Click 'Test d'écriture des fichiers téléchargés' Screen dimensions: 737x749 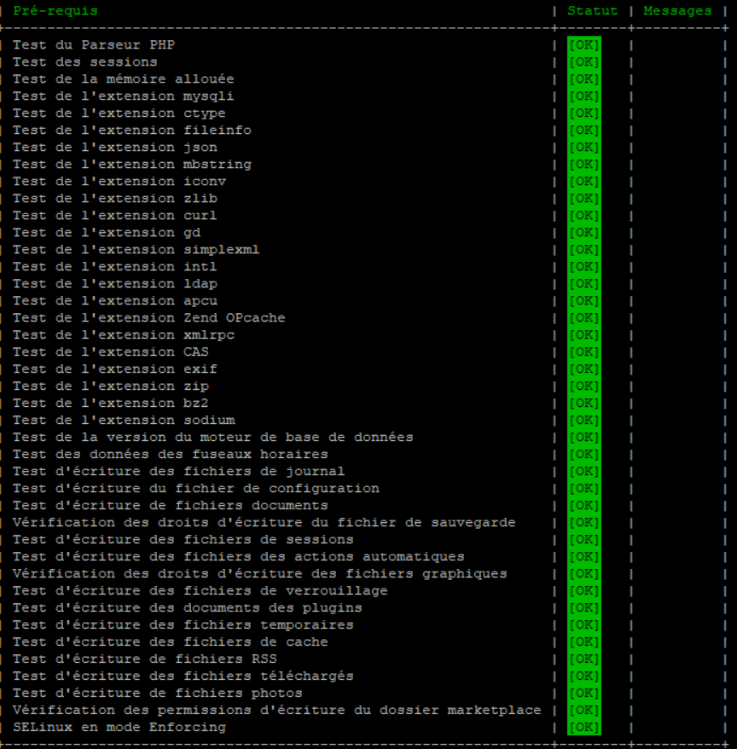[x=183, y=676]
